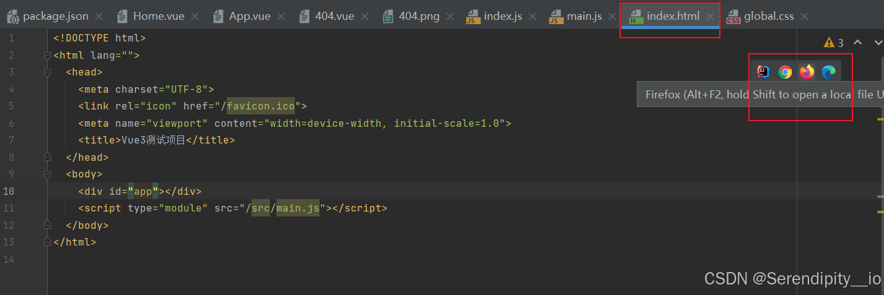Click line number 14 in gutter
This screenshot has width=884, height=295.
(9, 259)
